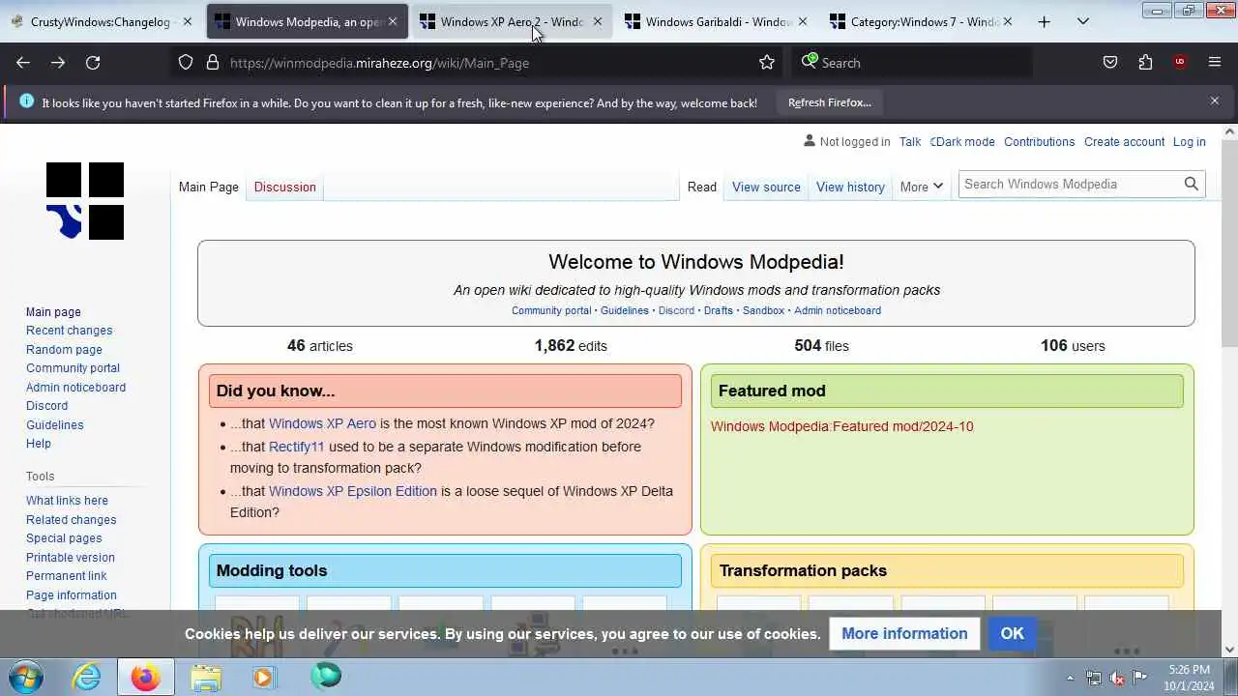Screen dimensions: 1238x696
Task: Open the Extensions puzzle icon
Action: pyautogui.click(x=1145, y=62)
